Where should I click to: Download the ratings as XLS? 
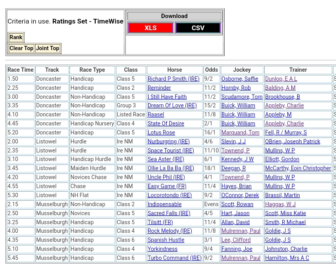(150, 28)
